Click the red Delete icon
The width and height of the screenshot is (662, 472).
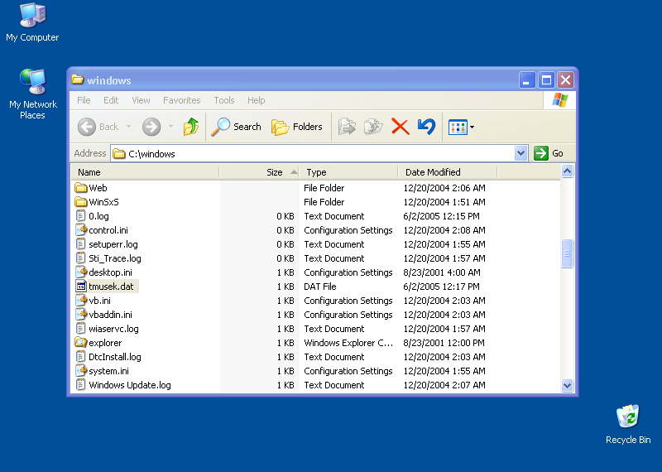pyautogui.click(x=401, y=127)
